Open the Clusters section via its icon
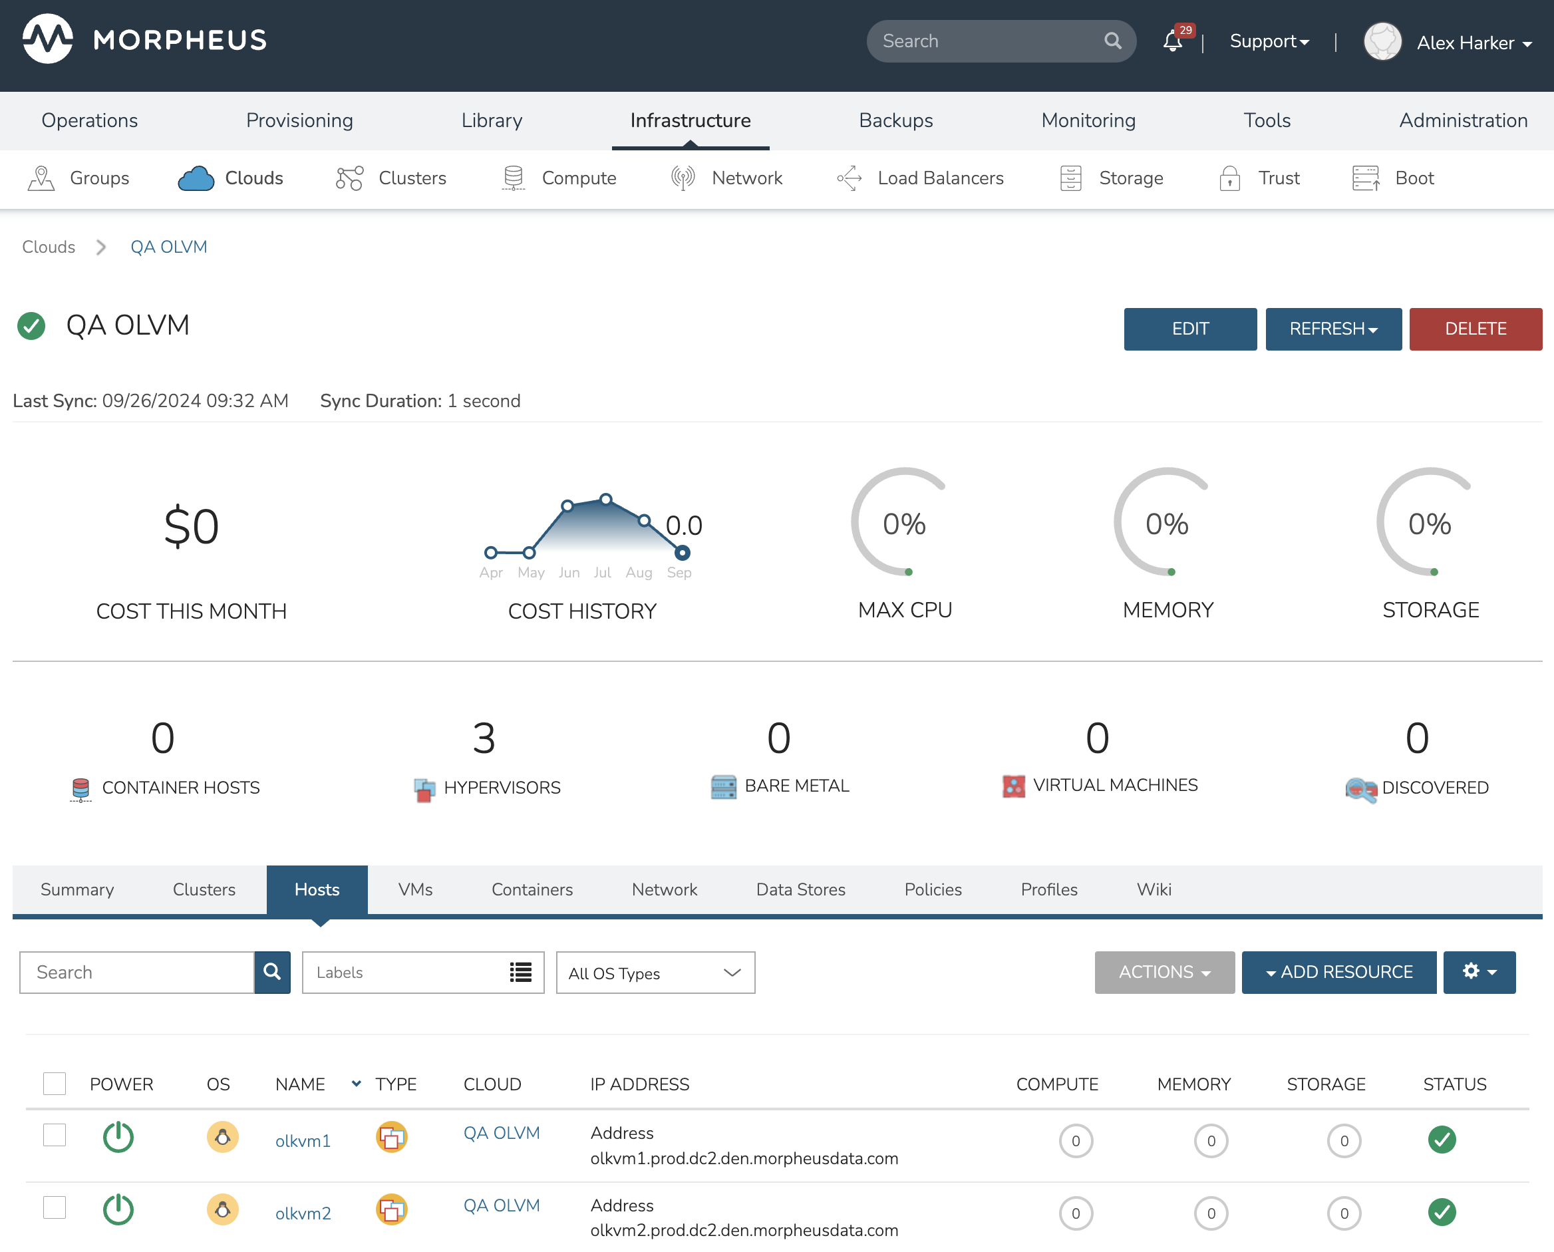 pos(349,178)
